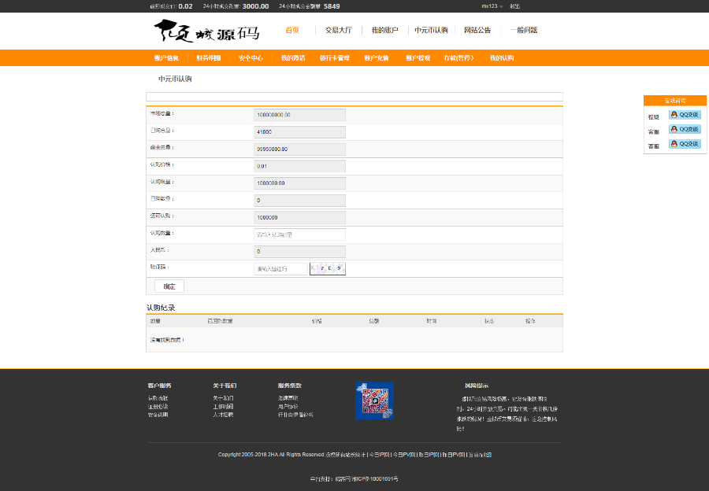Open 我的账户 in main navigation

384,30
